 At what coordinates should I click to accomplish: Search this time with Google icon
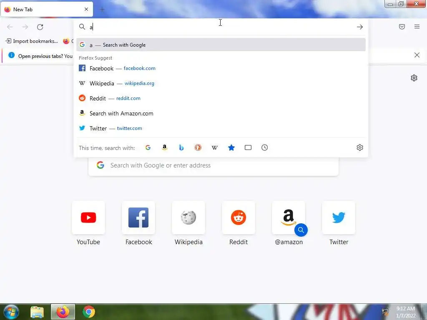click(x=148, y=147)
